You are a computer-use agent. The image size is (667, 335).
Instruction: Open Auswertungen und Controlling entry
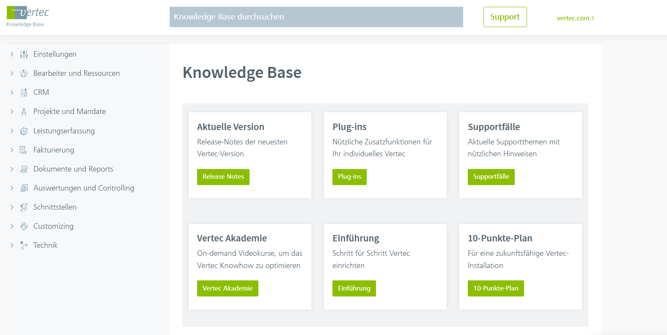pyautogui.click(x=84, y=188)
